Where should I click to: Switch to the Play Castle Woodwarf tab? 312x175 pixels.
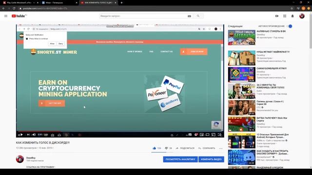pos(20,2)
